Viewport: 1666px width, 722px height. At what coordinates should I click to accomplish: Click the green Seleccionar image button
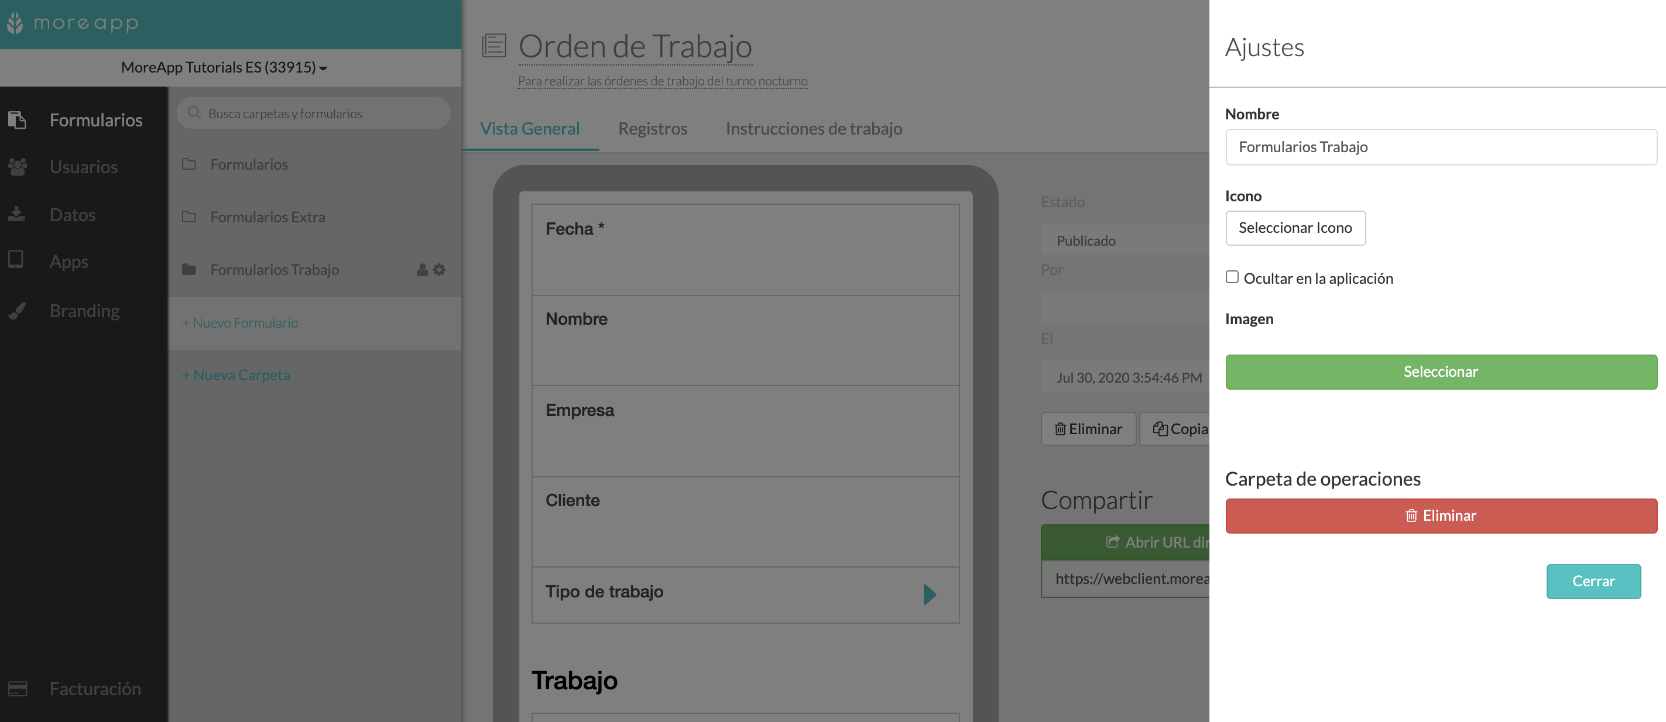click(1439, 372)
